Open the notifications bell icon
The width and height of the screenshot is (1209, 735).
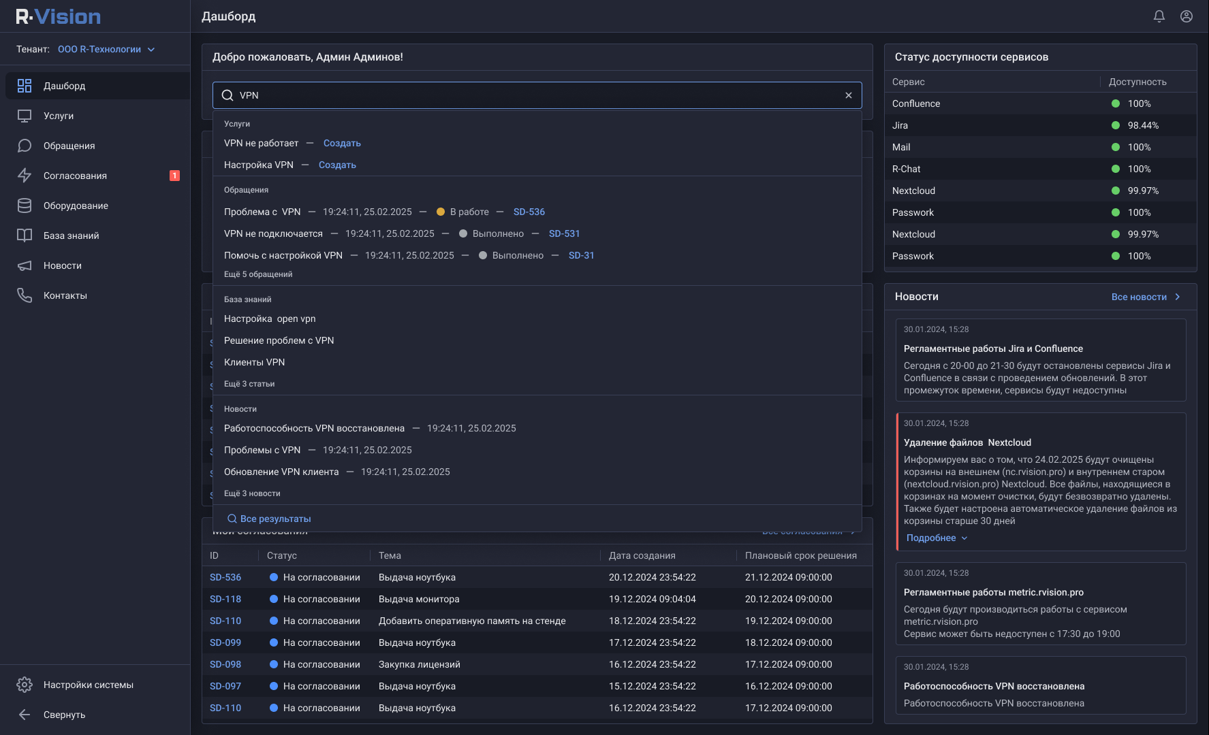tap(1159, 16)
